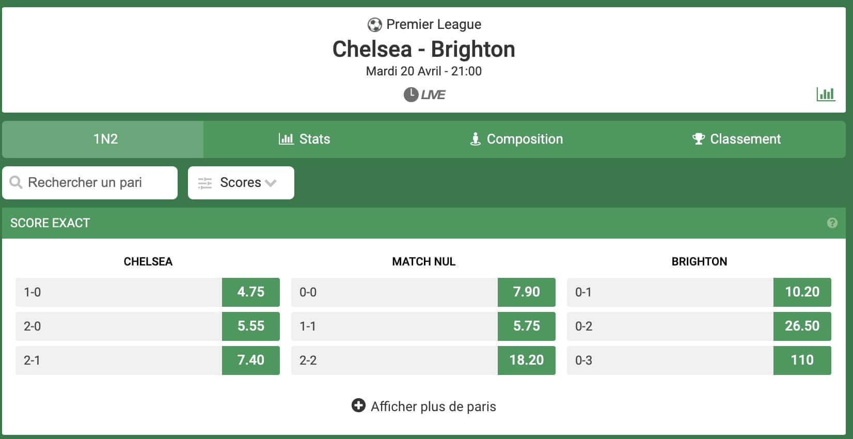Screen dimensions: 853x439
Task: Click the trophy icon on Classement
Action: (x=698, y=139)
